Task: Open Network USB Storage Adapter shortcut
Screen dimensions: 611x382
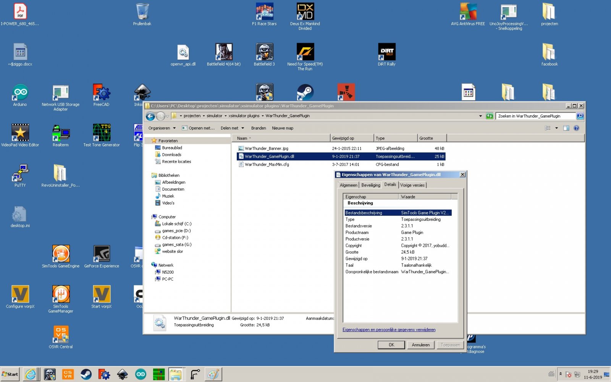Action: (61, 98)
